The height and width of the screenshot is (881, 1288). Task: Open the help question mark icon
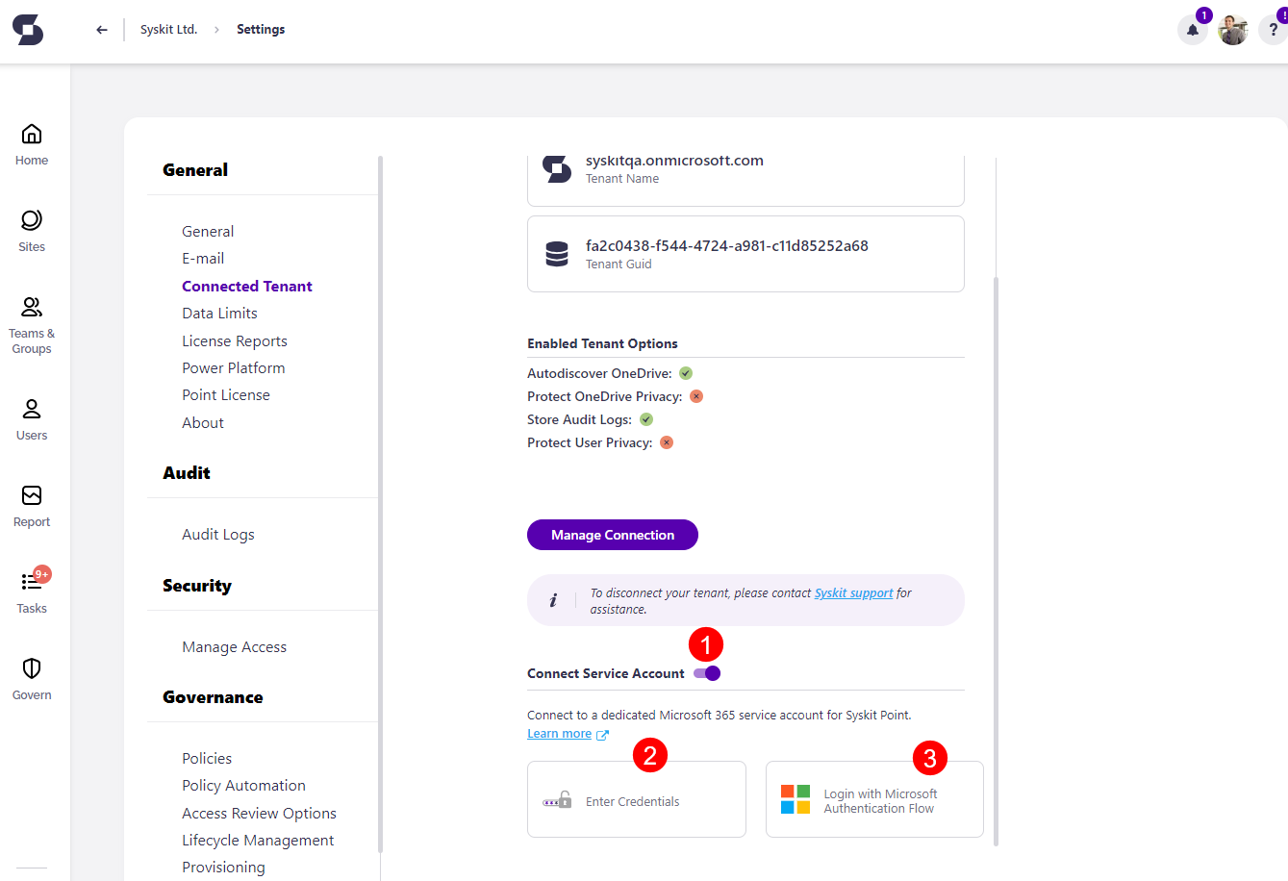coord(1272,30)
